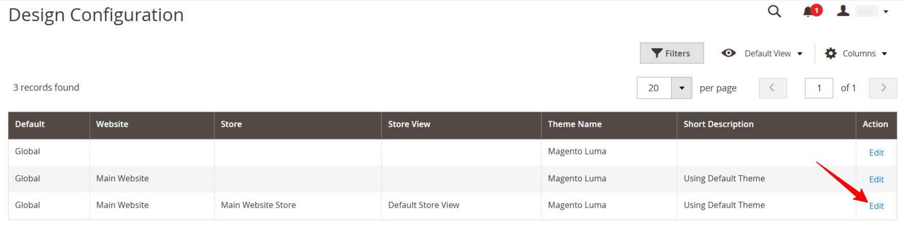The image size is (904, 236).
Task: Edit the Main Website scope row
Action: [x=876, y=179]
